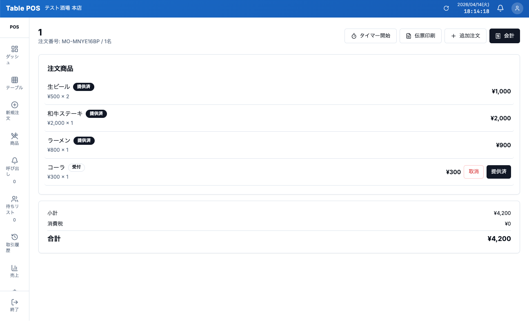
Task: Go to テーブル in sidebar
Action: [x=14, y=83]
